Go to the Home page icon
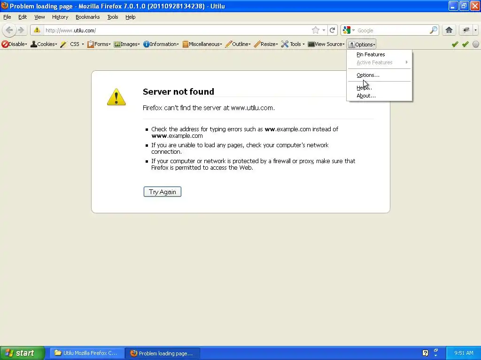The image size is (481, 360). 449,30
